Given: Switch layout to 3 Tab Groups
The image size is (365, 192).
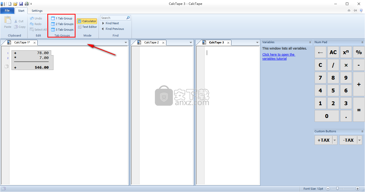Looking at the screenshot, I should point(62,30).
